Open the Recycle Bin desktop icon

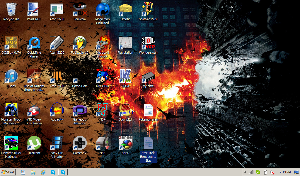coord(11,9)
